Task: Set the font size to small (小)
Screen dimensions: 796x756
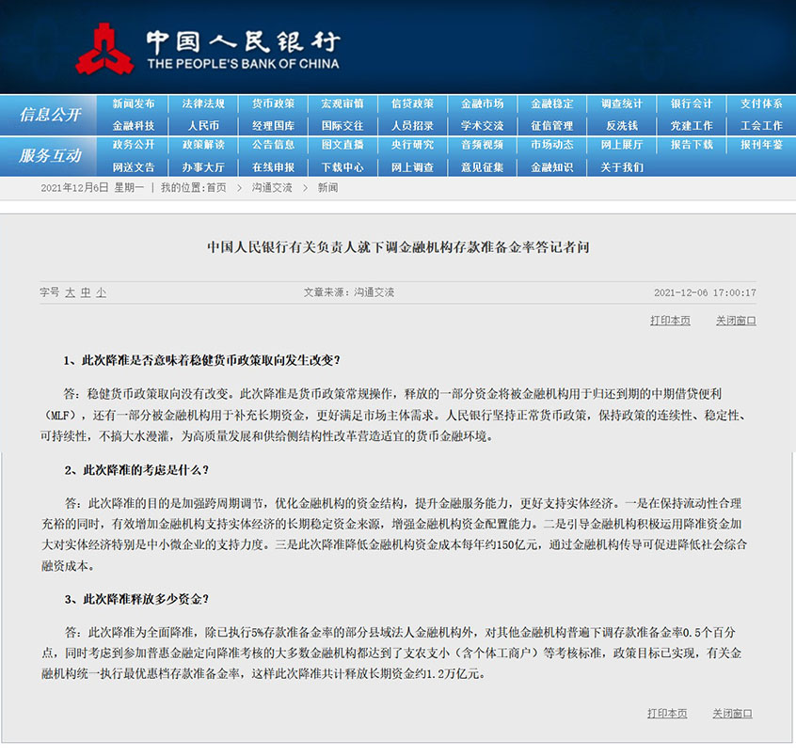Action: (100, 292)
